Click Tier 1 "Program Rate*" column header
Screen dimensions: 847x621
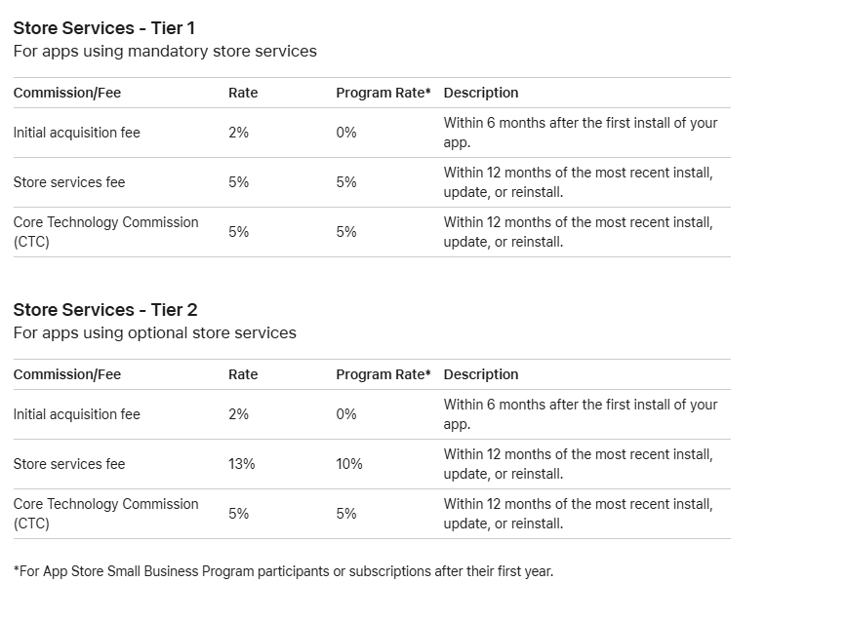383,93
